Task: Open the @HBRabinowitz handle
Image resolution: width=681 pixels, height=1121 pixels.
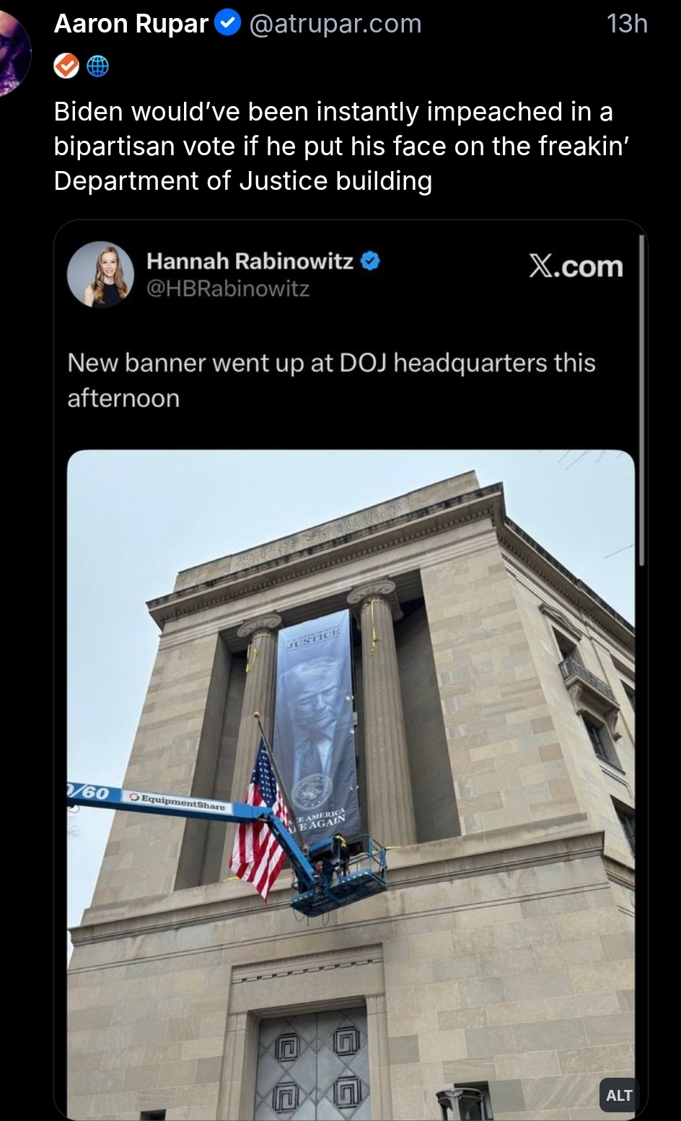Action: coord(228,289)
